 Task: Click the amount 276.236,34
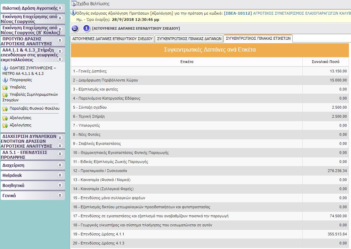(337, 171)
